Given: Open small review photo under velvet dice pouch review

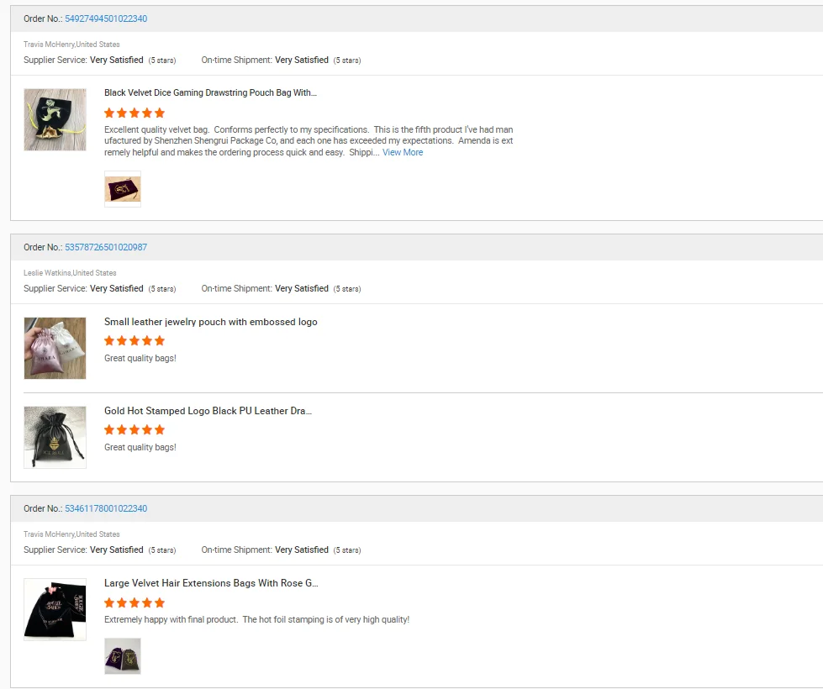Looking at the screenshot, I should pos(123,189).
